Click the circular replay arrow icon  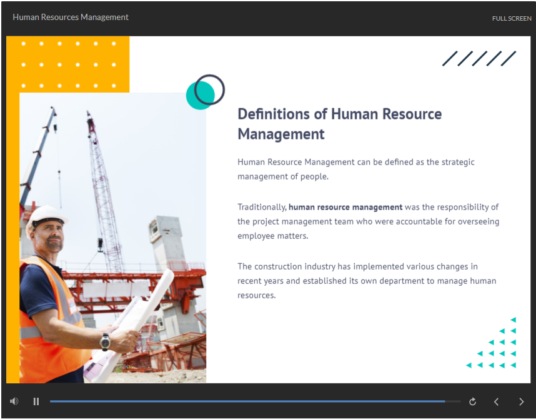473,401
